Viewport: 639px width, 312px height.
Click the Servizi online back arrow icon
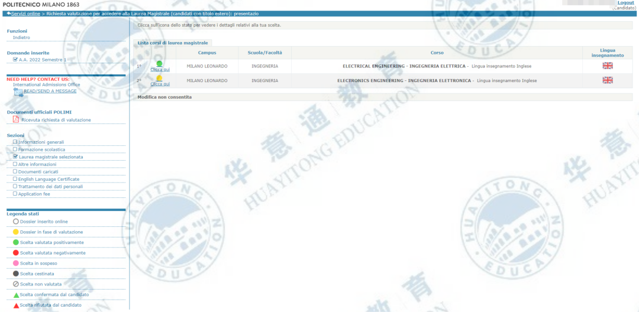tap(8, 14)
